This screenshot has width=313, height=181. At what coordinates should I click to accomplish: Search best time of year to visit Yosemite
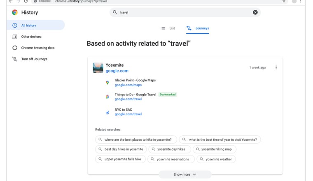click(220, 139)
